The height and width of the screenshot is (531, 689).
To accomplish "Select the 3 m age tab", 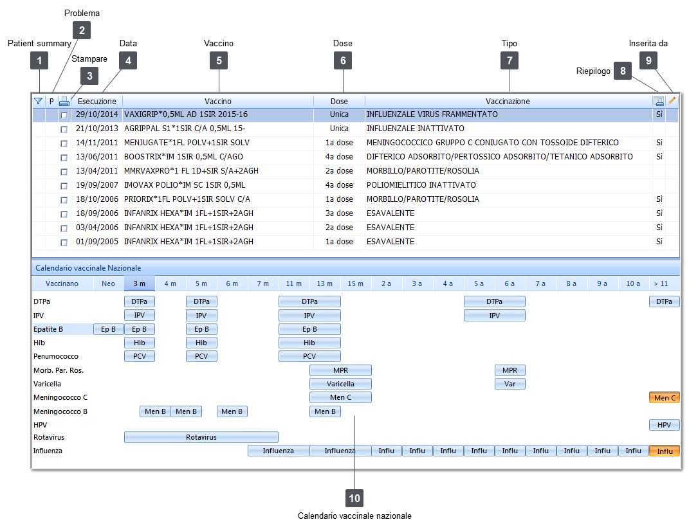I will coord(140,283).
